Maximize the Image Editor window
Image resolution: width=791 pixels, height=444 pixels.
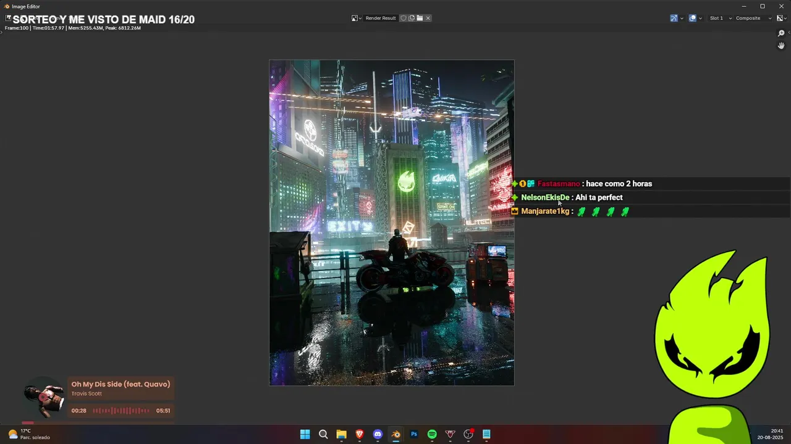[763, 6]
